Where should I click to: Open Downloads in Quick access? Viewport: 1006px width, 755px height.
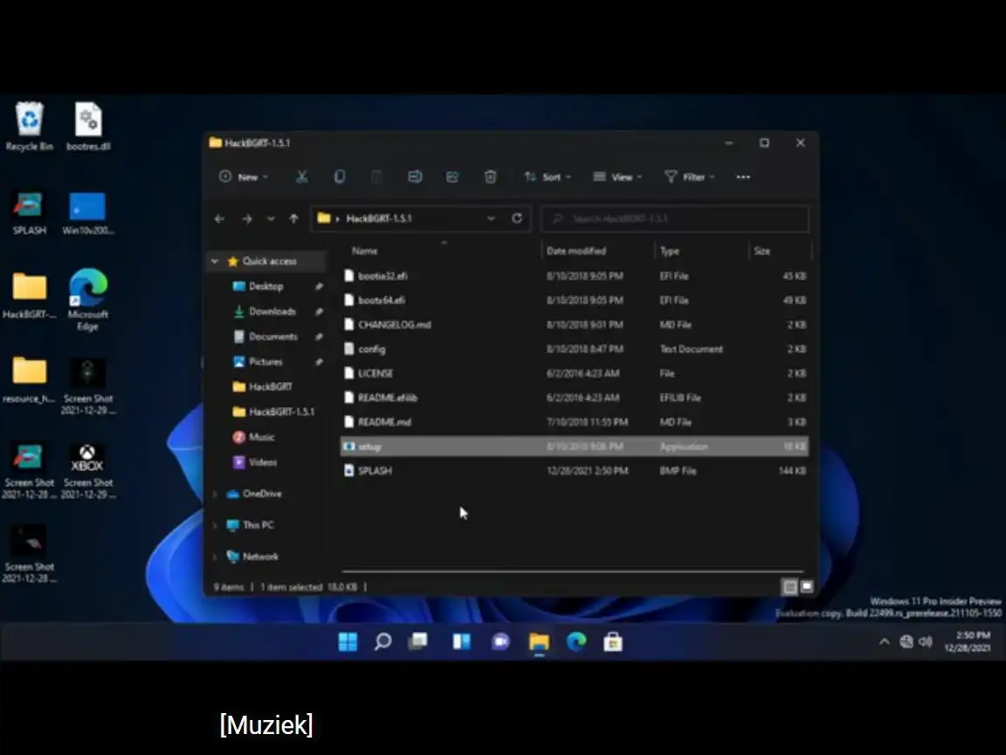[x=272, y=311]
